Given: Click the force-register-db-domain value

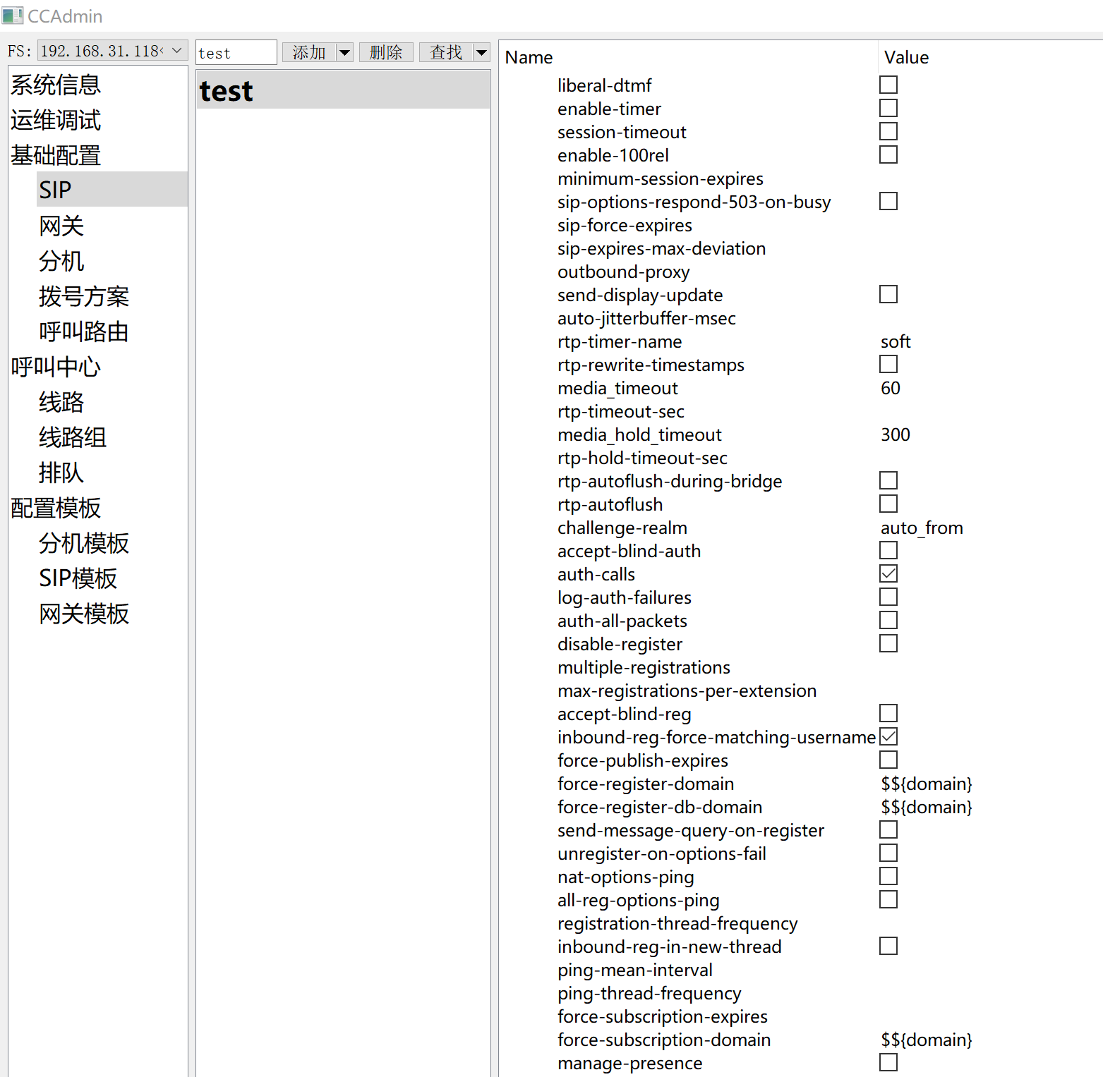Looking at the screenshot, I should click(927, 807).
